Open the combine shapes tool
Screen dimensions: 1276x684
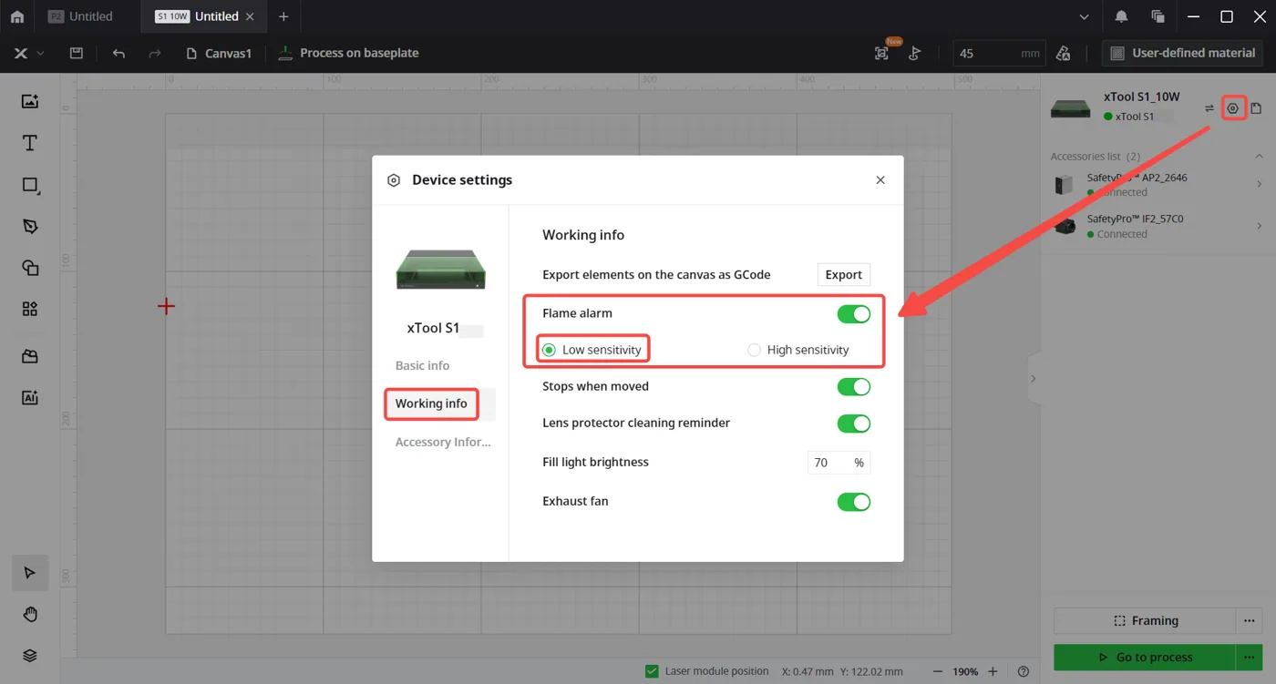point(30,268)
